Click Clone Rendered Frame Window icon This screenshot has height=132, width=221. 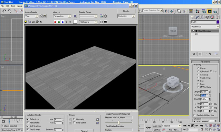click(x=33, y=22)
